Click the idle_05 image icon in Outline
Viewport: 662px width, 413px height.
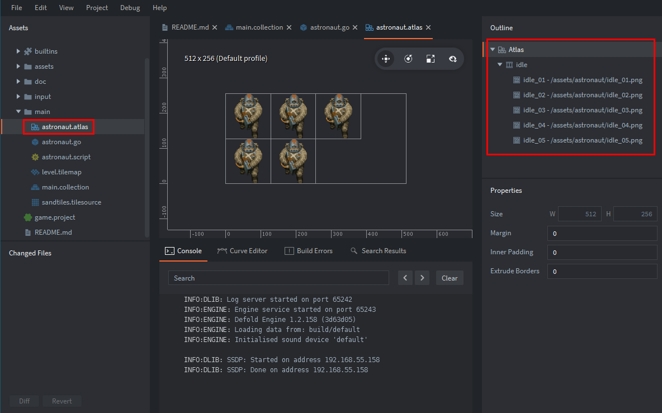coord(516,140)
